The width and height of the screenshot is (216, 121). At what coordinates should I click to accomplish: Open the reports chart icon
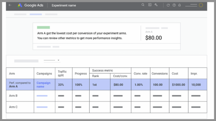click(150, 5)
